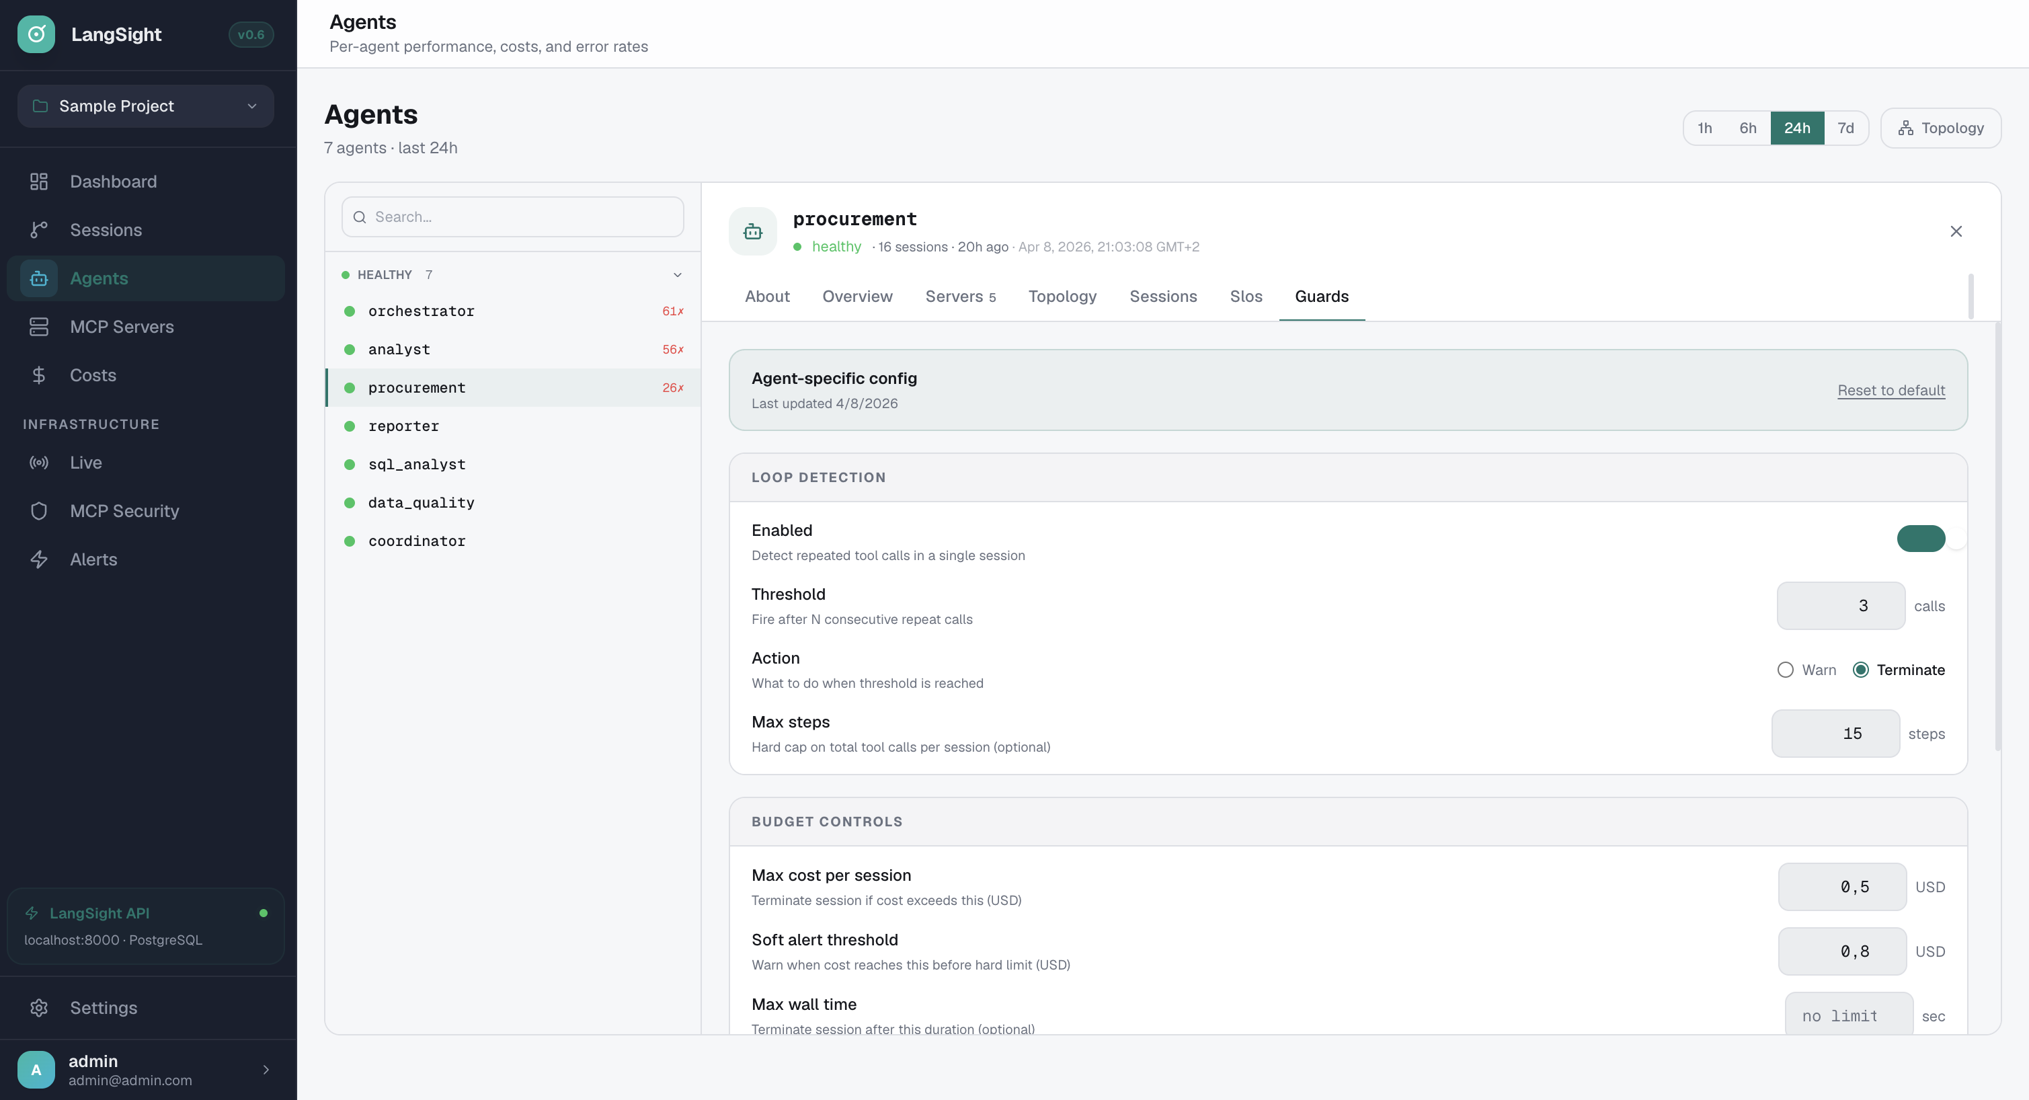
Task: Edit the Max steps field
Action: point(1835,733)
